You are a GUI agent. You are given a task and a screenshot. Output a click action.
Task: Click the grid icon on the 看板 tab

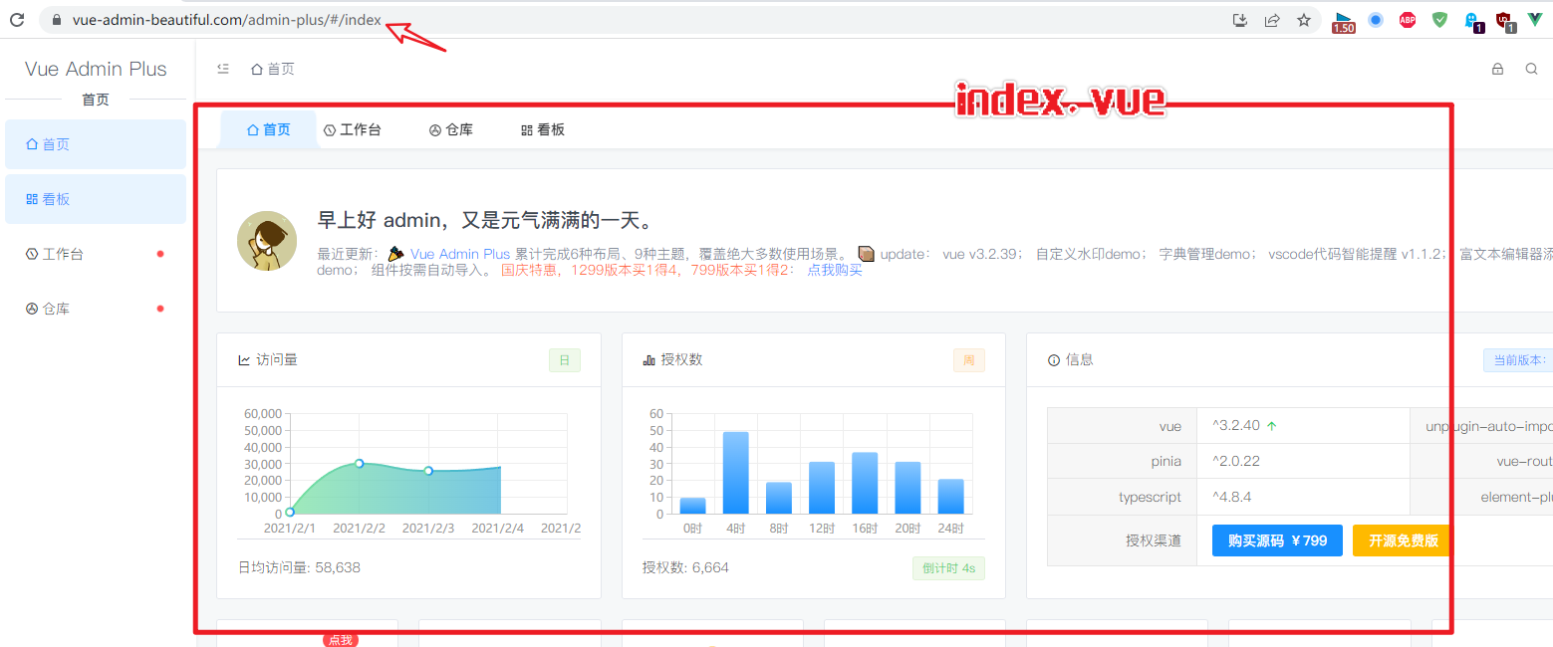(x=527, y=130)
